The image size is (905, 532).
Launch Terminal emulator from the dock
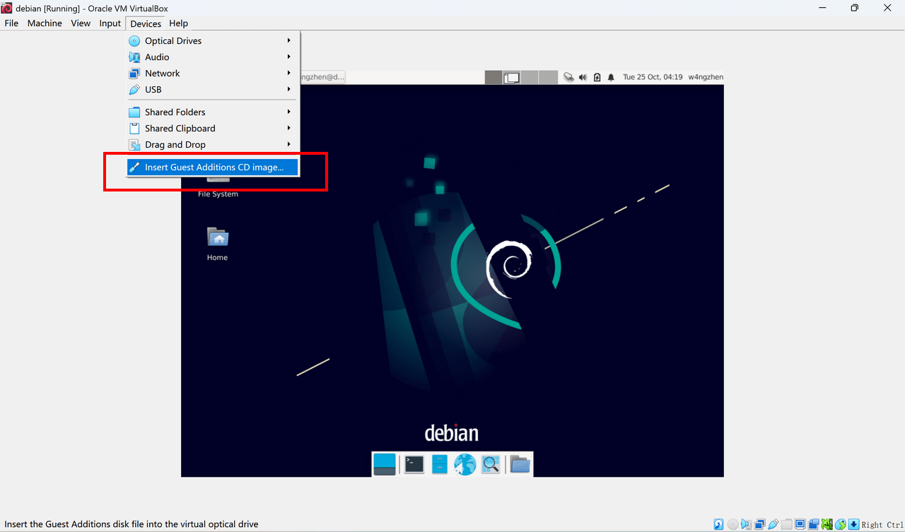[x=414, y=464]
